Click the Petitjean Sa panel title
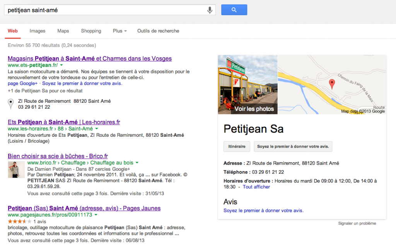This screenshot has width=396, height=248. (x=254, y=129)
